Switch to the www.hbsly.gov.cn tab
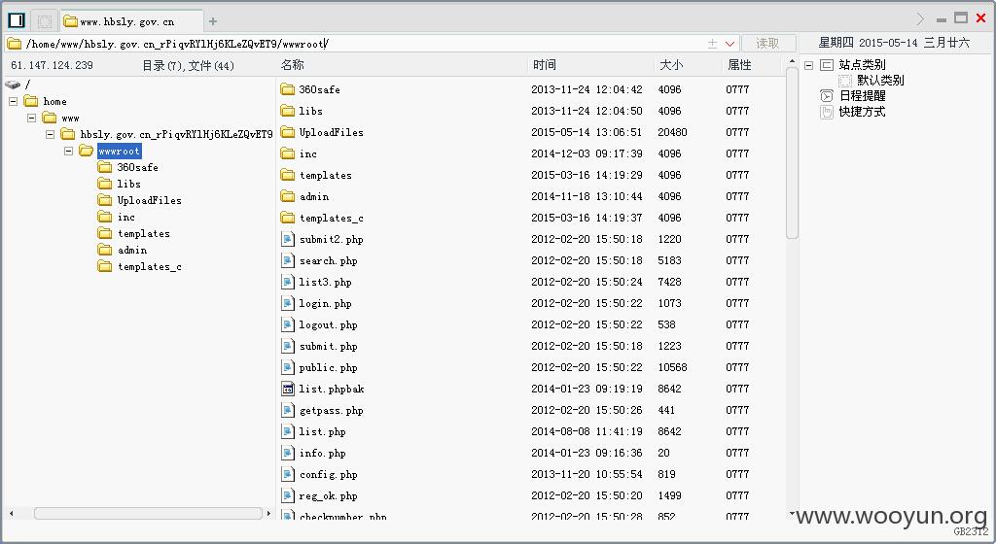The image size is (996, 544). pos(131,21)
